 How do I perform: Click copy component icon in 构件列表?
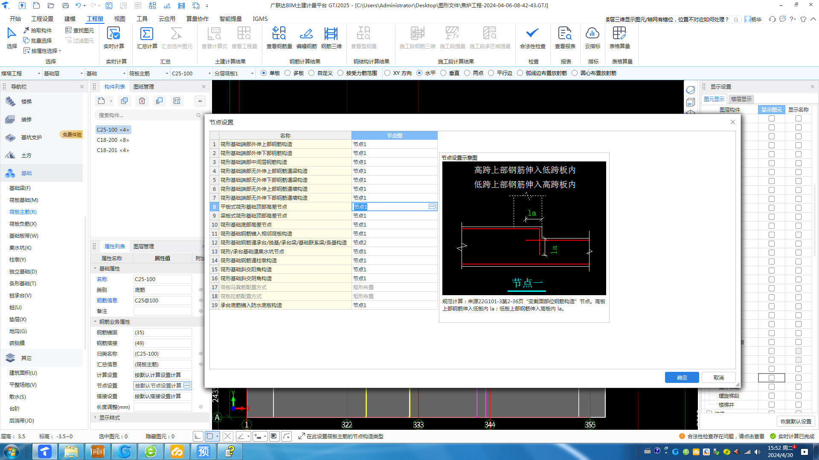[125, 101]
